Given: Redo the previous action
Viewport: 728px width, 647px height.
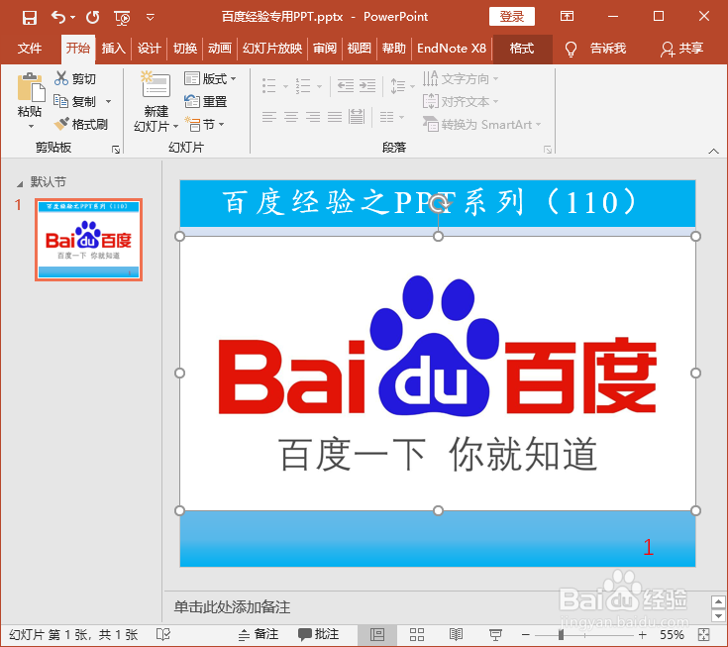Looking at the screenshot, I should (x=93, y=17).
